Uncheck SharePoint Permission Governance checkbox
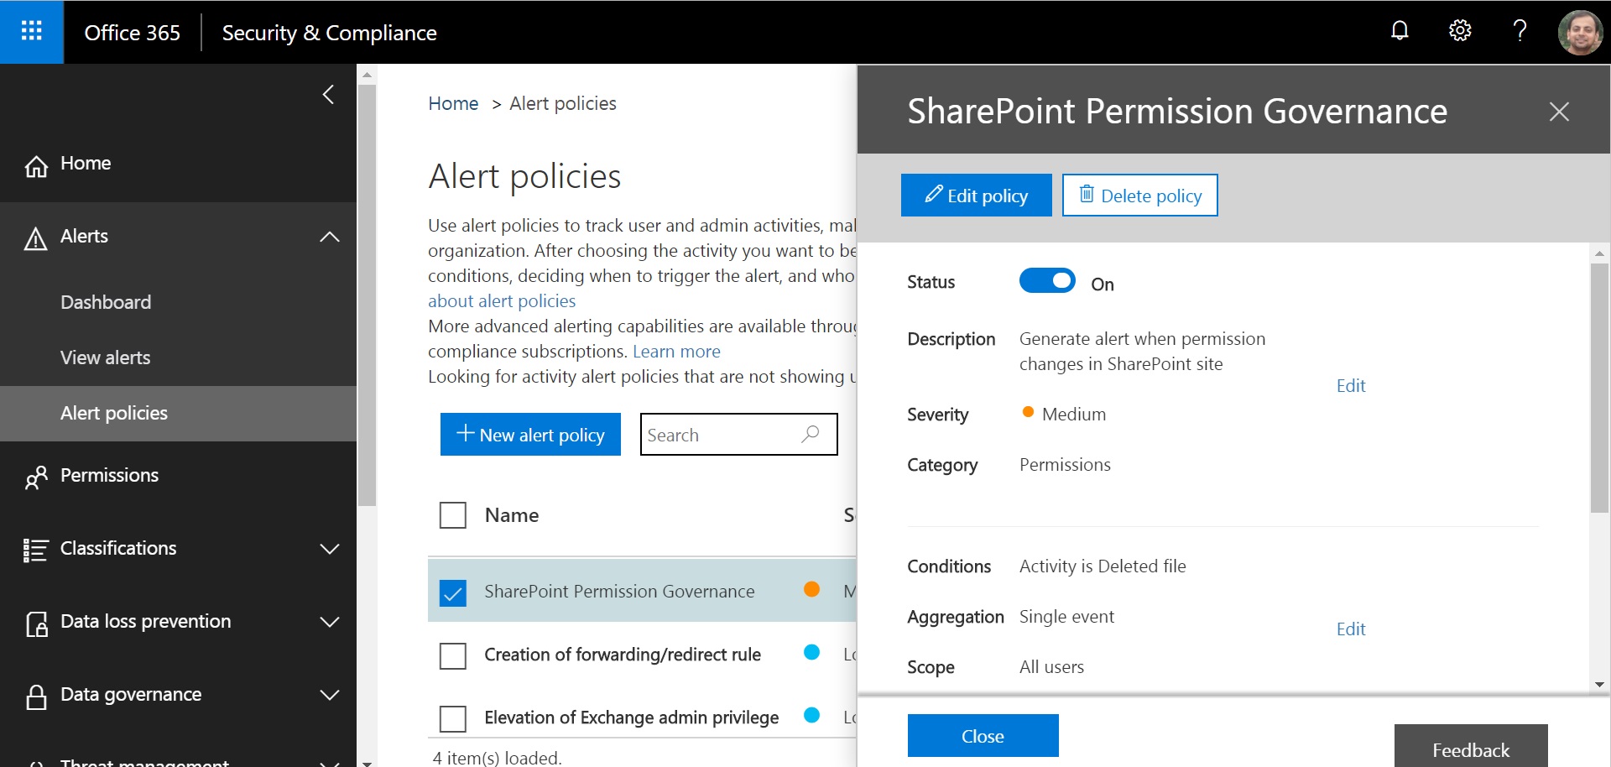This screenshot has width=1611, height=767. tap(453, 592)
